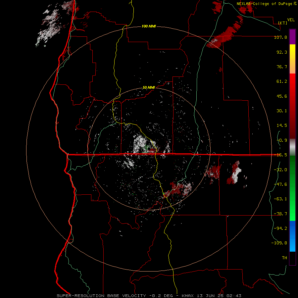Select the 45.6 scale value
This screenshot has height=298, width=298.
coord(282,96)
